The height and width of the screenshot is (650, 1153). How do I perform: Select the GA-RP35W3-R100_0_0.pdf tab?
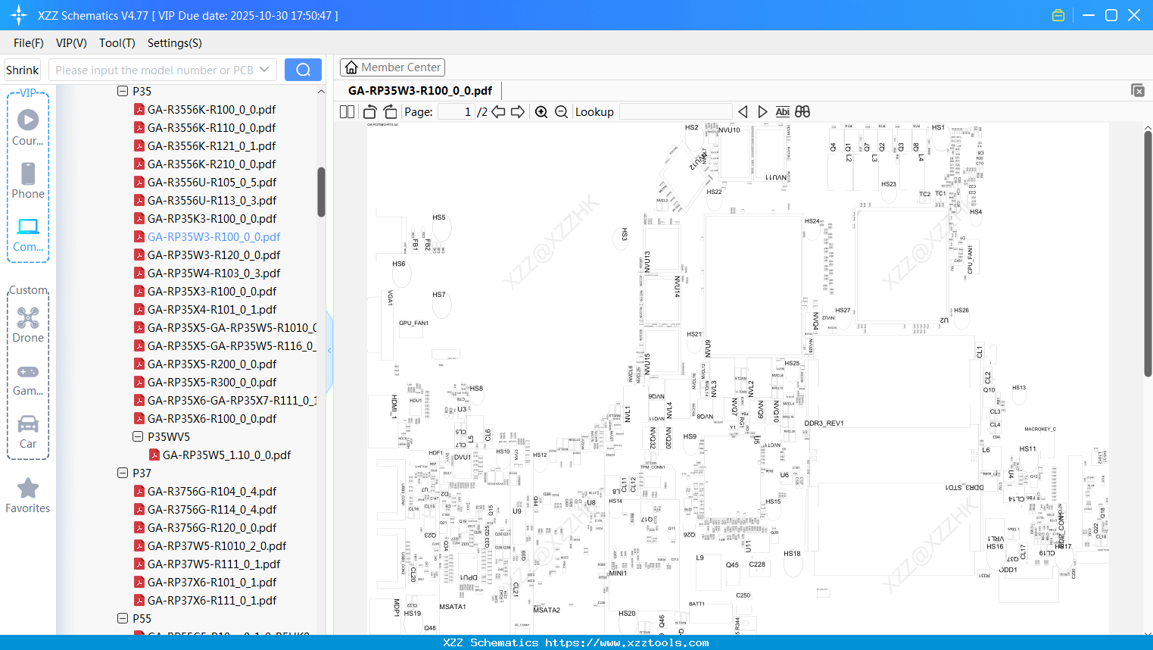[420, 90]
